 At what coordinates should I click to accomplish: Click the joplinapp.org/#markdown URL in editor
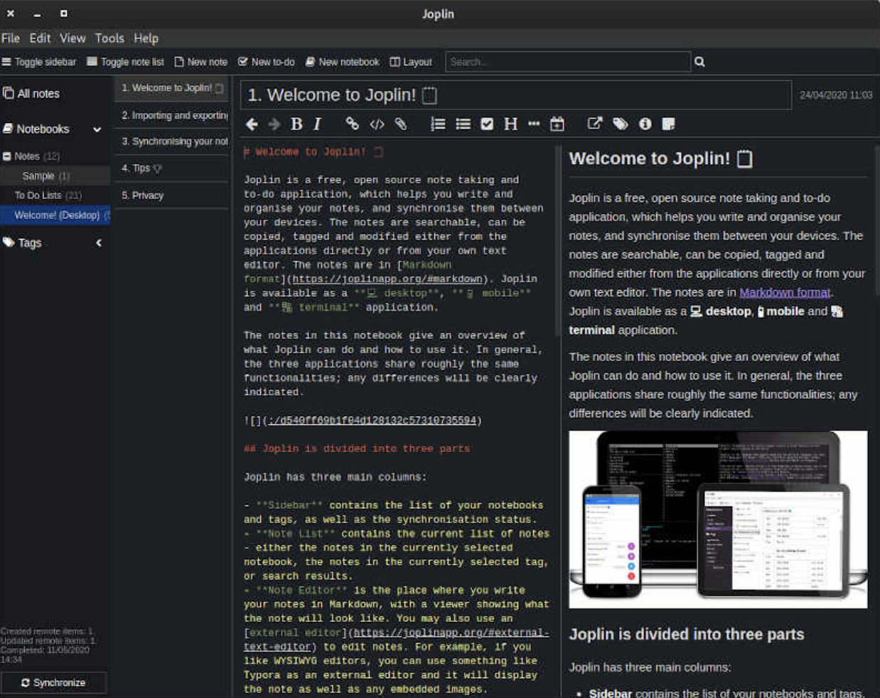coord(387,279)
